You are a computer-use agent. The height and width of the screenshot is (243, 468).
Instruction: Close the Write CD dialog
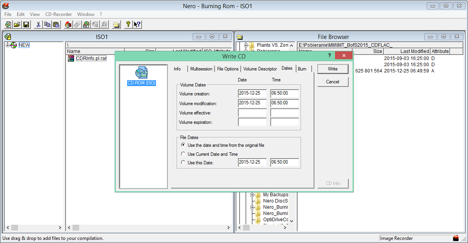(x=344, y=56)
